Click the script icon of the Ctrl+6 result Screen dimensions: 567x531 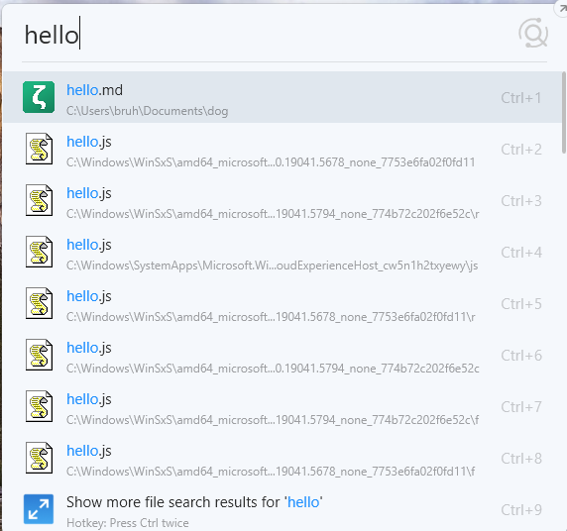coord(39,355)
